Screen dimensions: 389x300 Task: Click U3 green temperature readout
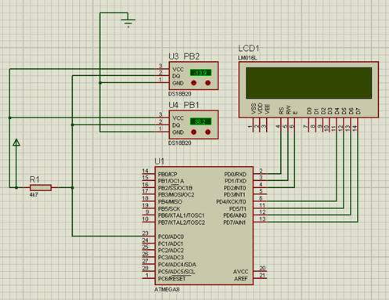(200, 73)
